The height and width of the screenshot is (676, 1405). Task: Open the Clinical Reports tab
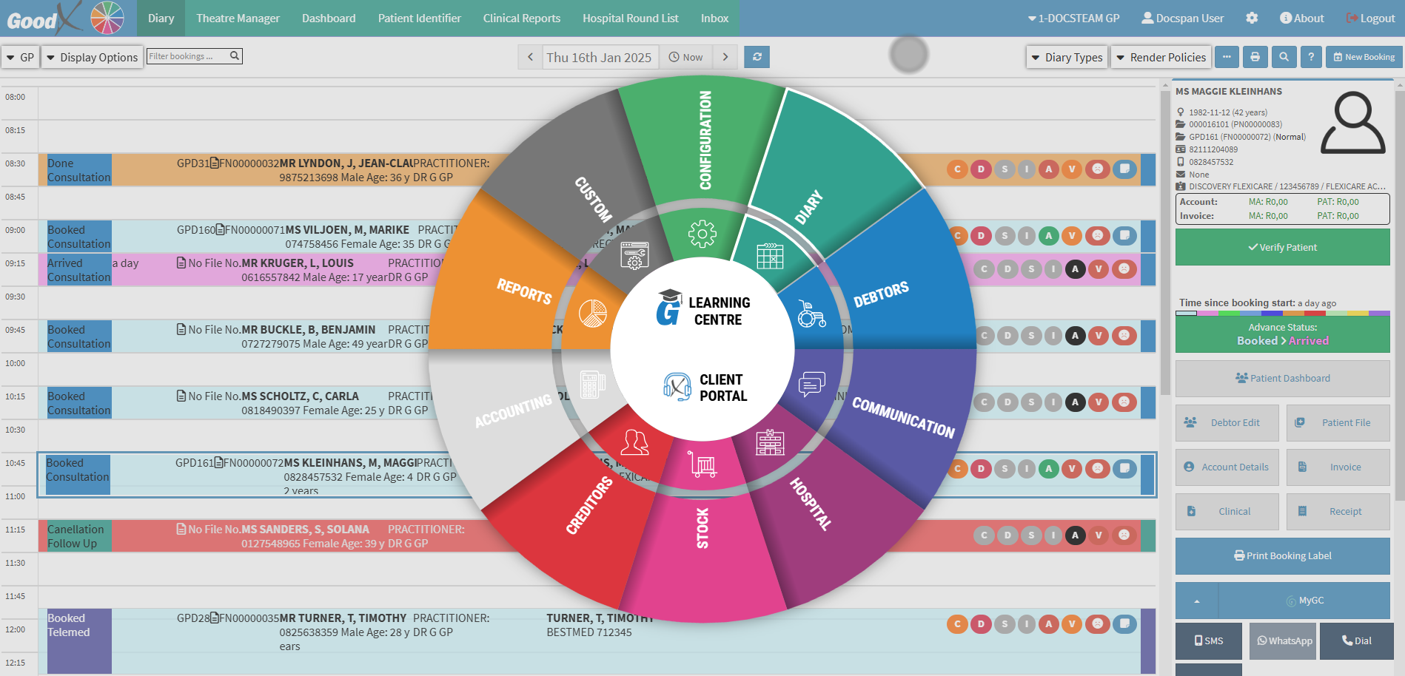[x=522, y=18]
